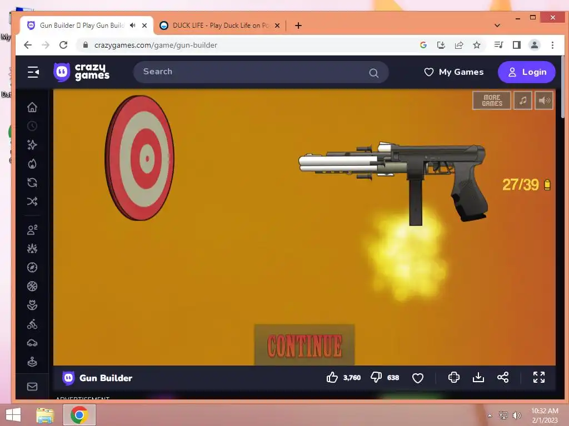The height and width of the screenshot is (426, 569).
Task: Close the Gun Builder tab
Action: tap(144, 26)
